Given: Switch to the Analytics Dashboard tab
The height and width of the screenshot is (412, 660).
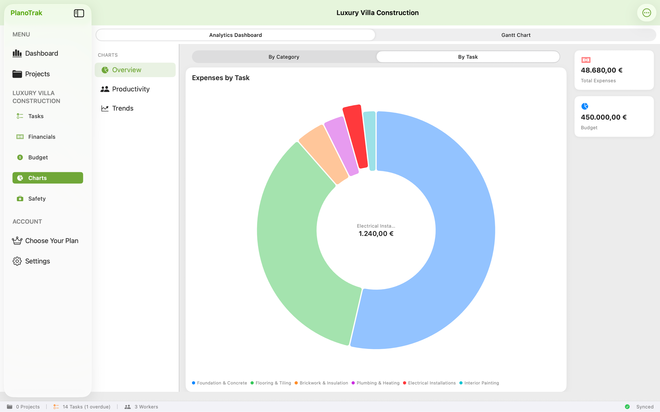Looking at the screenshot, I should [x=235, y=35].
